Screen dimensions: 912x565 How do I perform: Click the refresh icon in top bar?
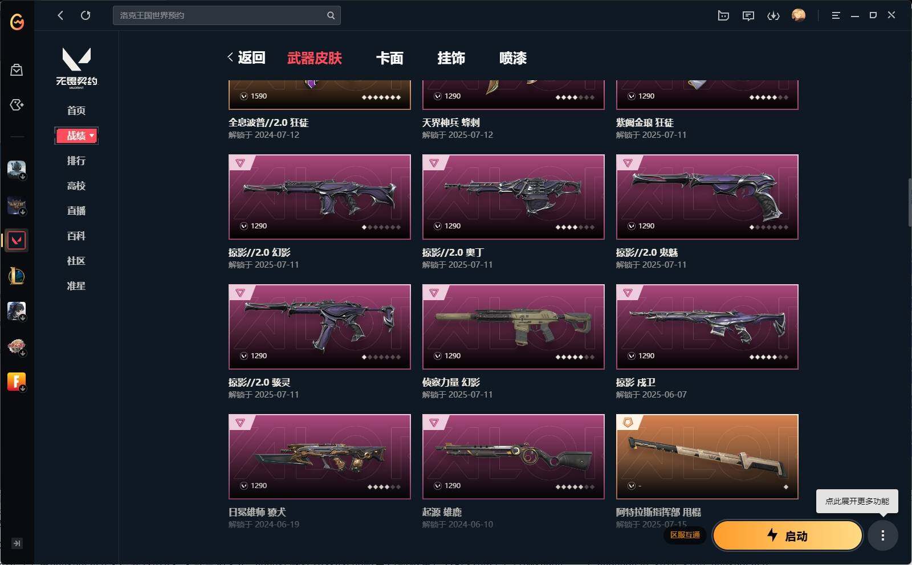[x=85, y=15]
